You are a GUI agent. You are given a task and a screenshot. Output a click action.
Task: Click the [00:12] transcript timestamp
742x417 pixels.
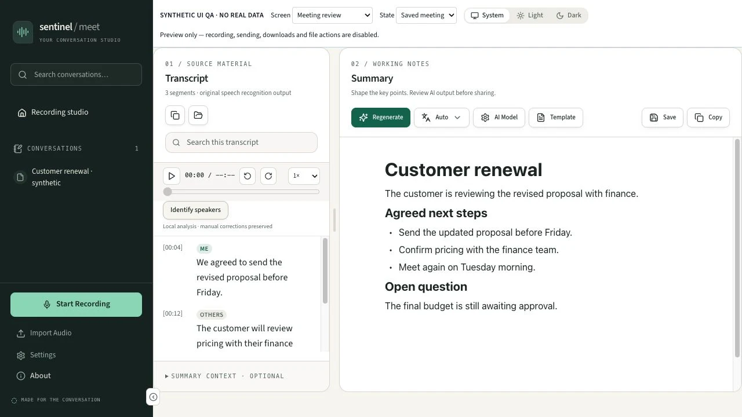pos(173,314)
